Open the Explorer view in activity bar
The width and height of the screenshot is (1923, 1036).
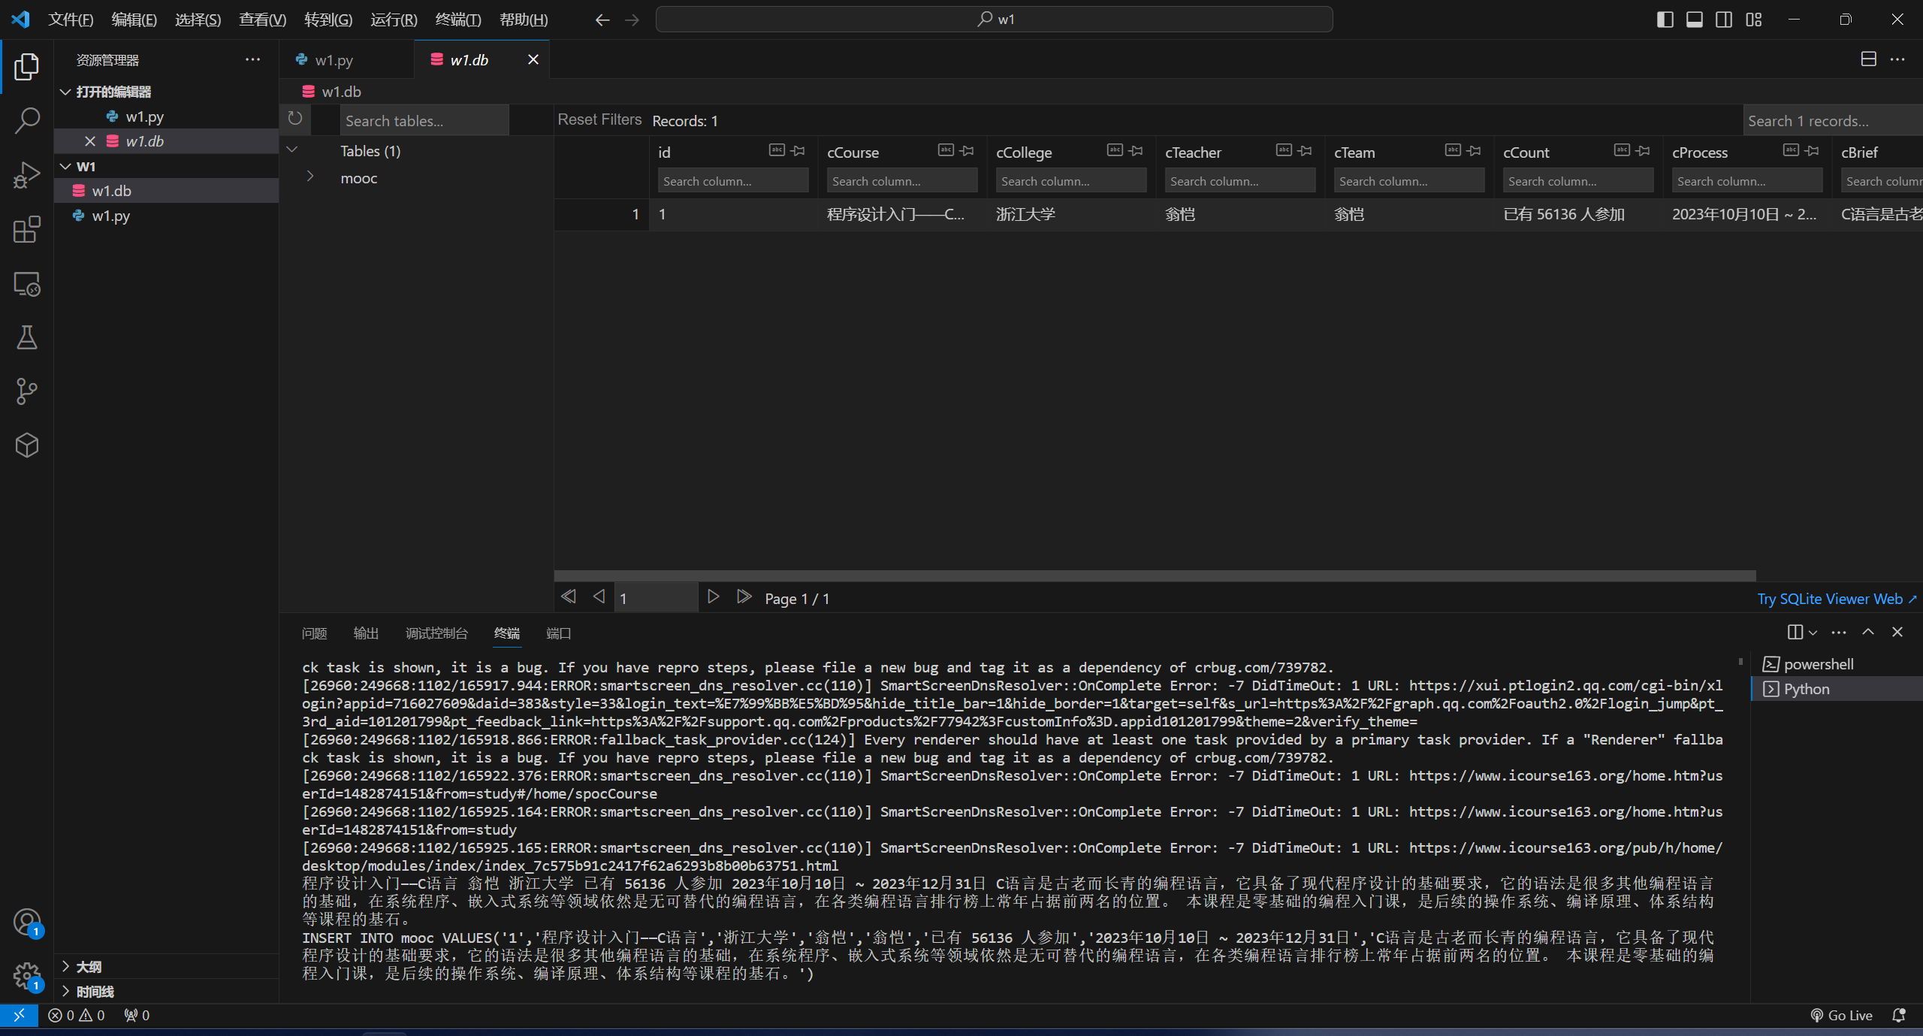point(27,66)
